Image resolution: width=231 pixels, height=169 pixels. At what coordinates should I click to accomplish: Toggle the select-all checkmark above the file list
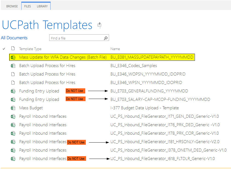click(4, 49)
